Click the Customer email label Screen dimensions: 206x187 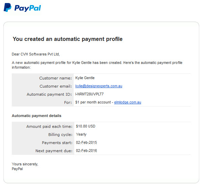56,86
